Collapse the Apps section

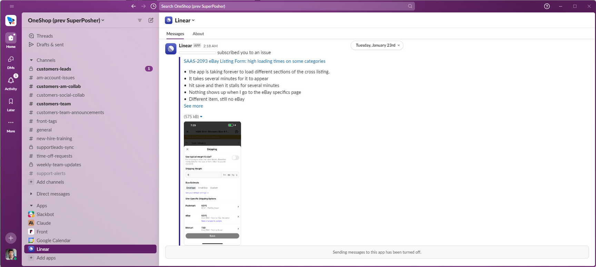point(31,206)
